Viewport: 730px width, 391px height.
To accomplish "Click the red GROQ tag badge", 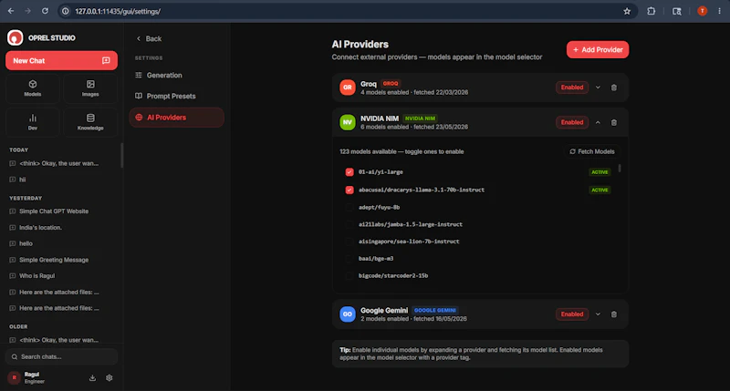I will tap(391, 84).
